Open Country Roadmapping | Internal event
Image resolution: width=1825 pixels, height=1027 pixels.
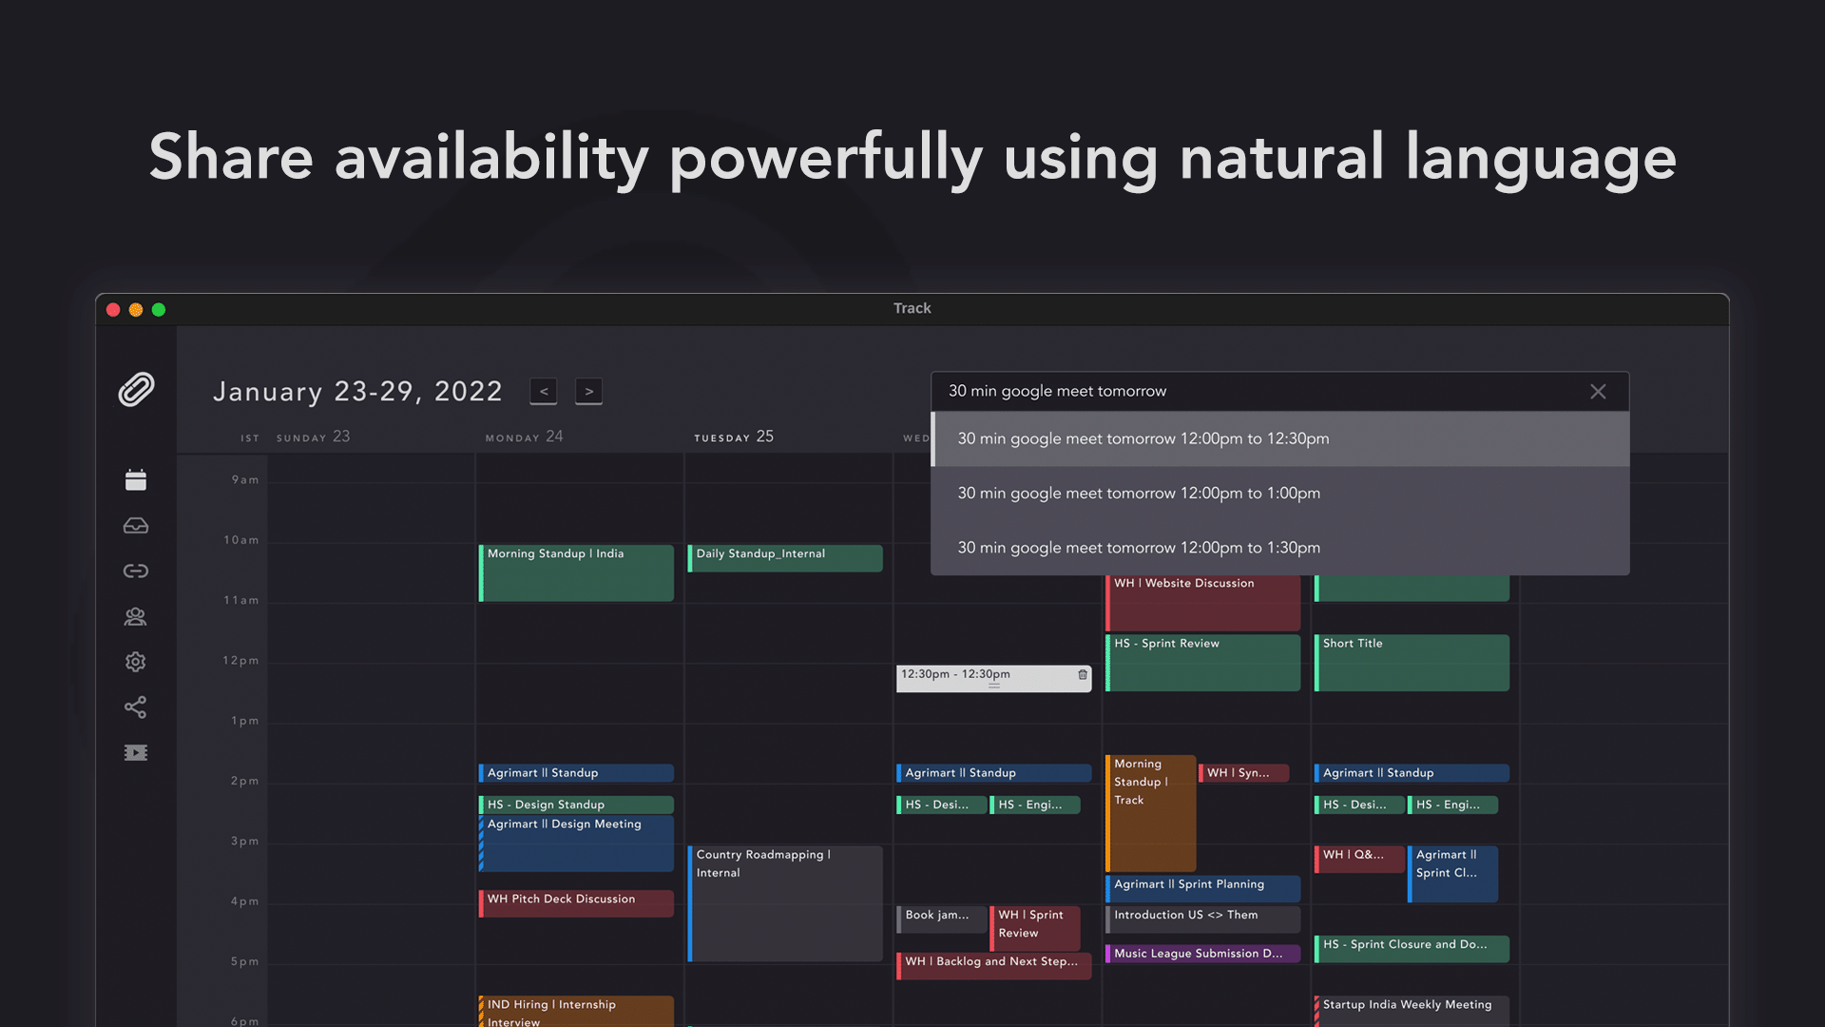coord(785,901)
